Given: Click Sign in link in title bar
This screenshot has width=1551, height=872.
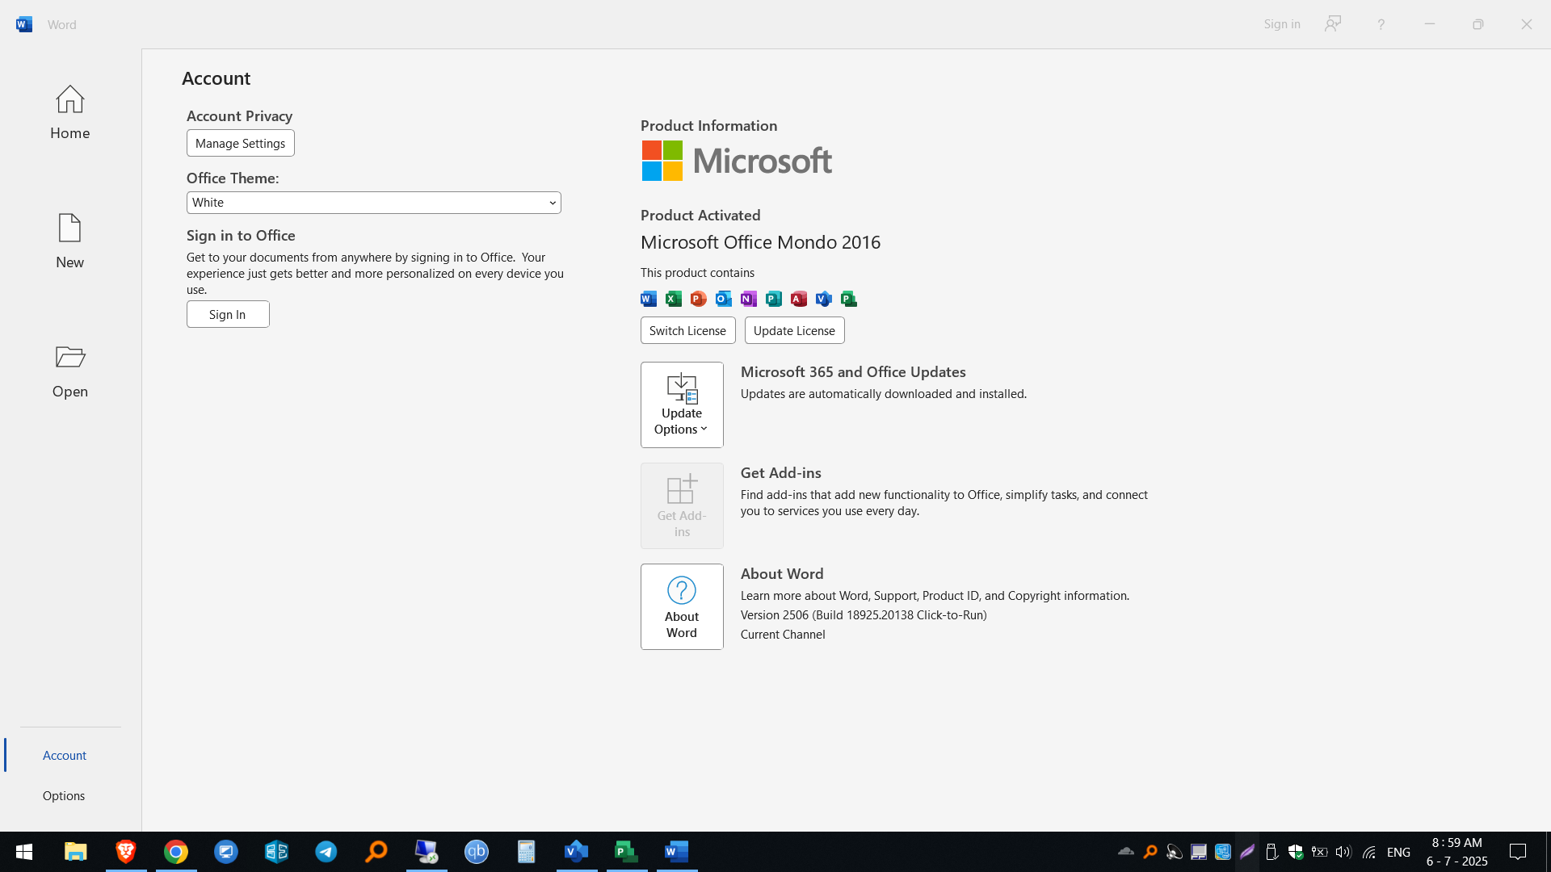Looking at the screenshot, I should click(x=1282, y=23).
